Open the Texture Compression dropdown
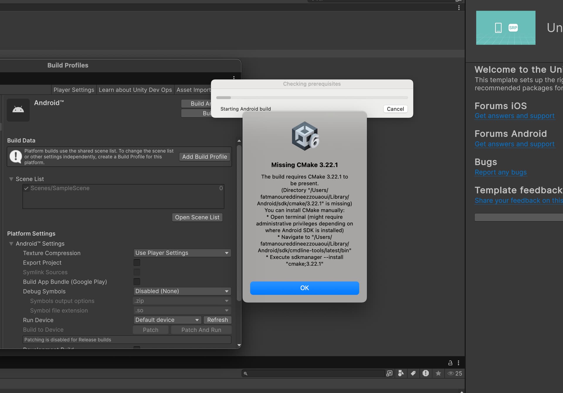 (182, 253)
